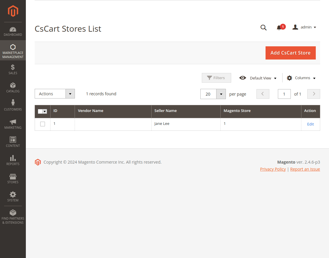The image size is (329, 258).
Task: Sort by ID column header
Action: click(x=62, y=111)
